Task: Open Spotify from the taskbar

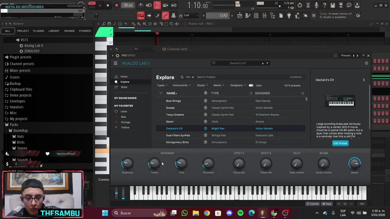Action: [x=240, y=213]
